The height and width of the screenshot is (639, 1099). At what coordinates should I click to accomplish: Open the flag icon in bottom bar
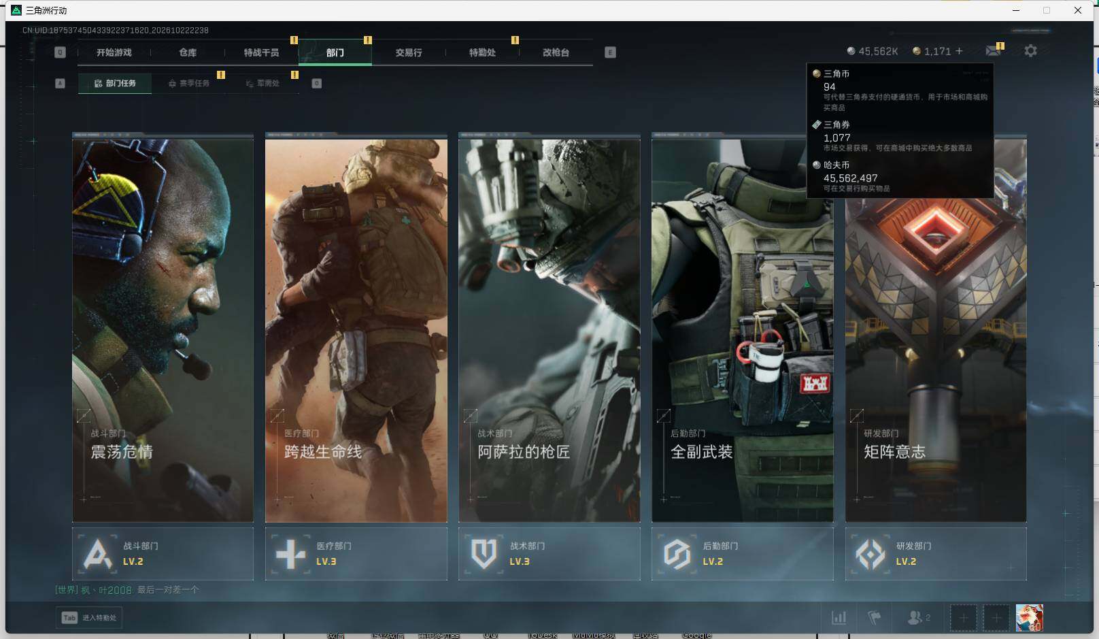coord(875,618)
